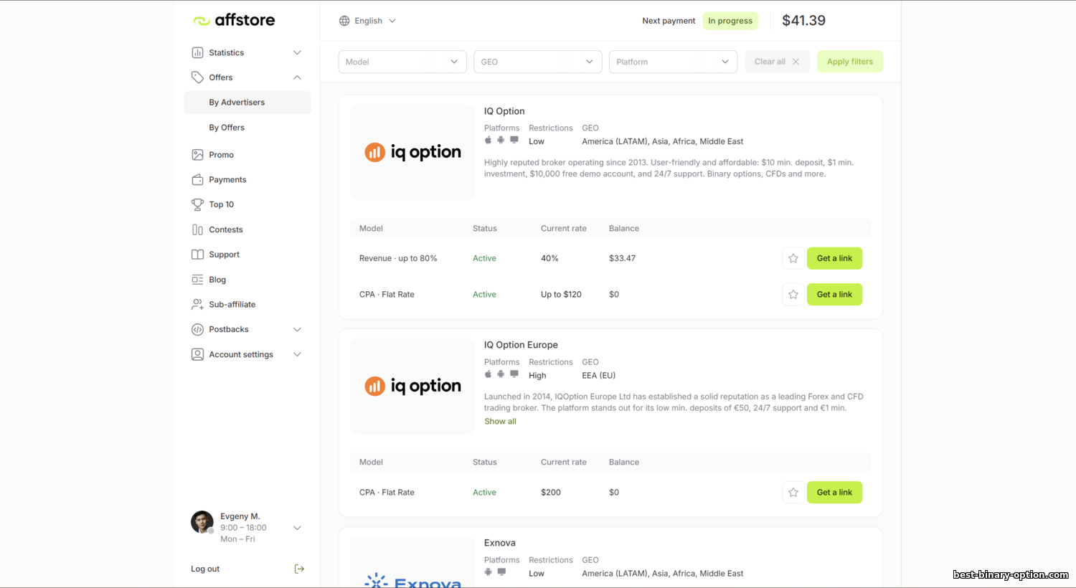Open the Platform filter dropdown
1076x588 pixels.
point(673,62)
